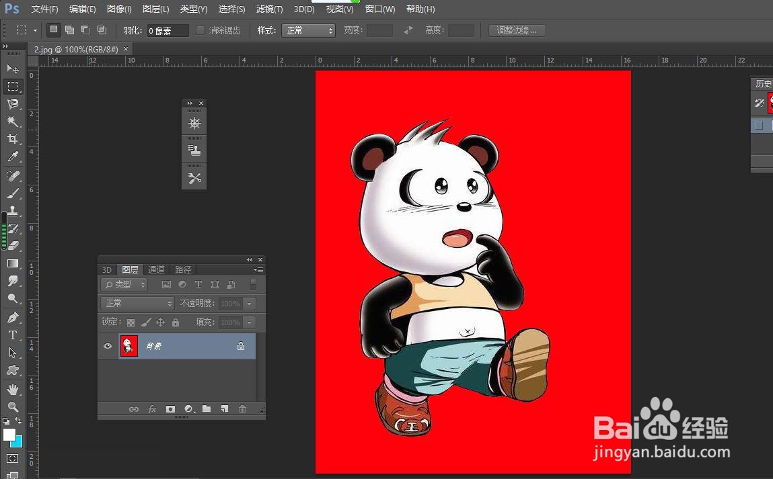Open wrench and screwdriver tool presets panel
The width and height of the screenshot is (773, 479).
194,178
